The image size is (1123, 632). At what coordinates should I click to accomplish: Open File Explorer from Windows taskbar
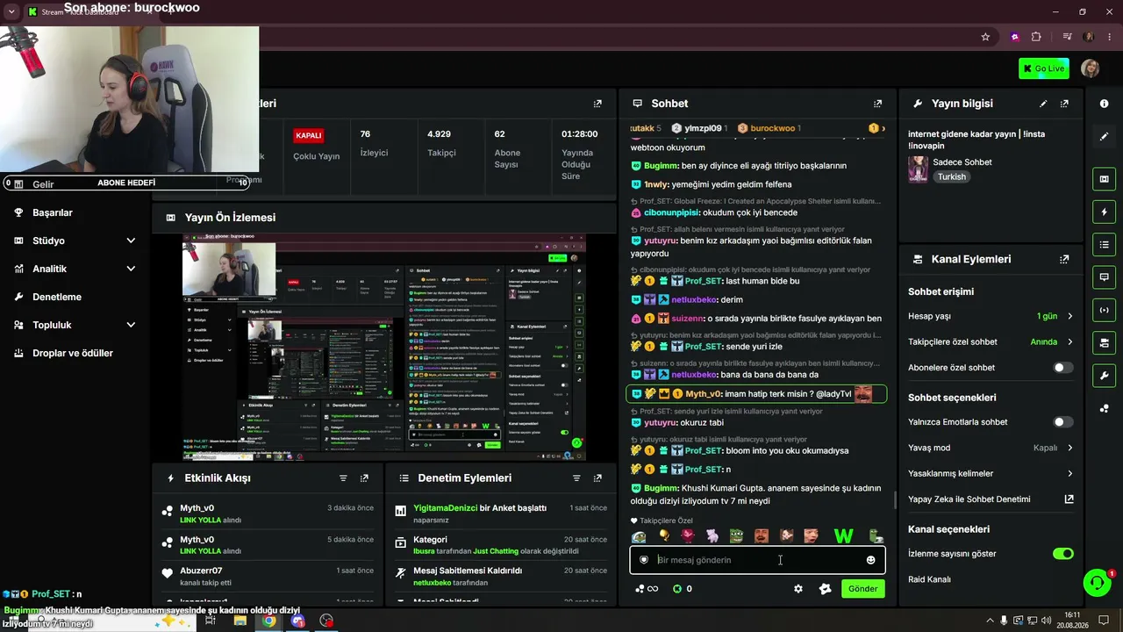240,621
